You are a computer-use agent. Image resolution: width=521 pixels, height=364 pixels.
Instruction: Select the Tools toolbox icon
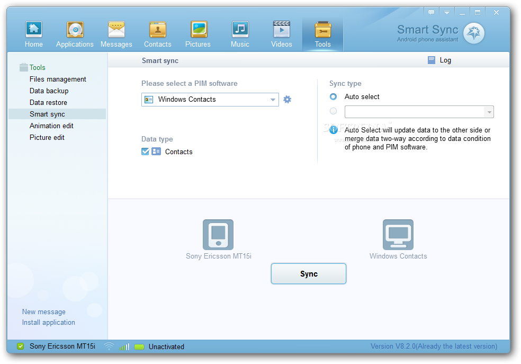322,30
